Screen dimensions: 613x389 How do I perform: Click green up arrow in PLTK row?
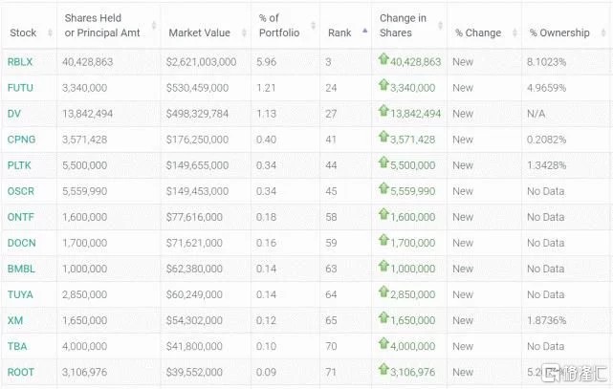click(x=383, y=163)
